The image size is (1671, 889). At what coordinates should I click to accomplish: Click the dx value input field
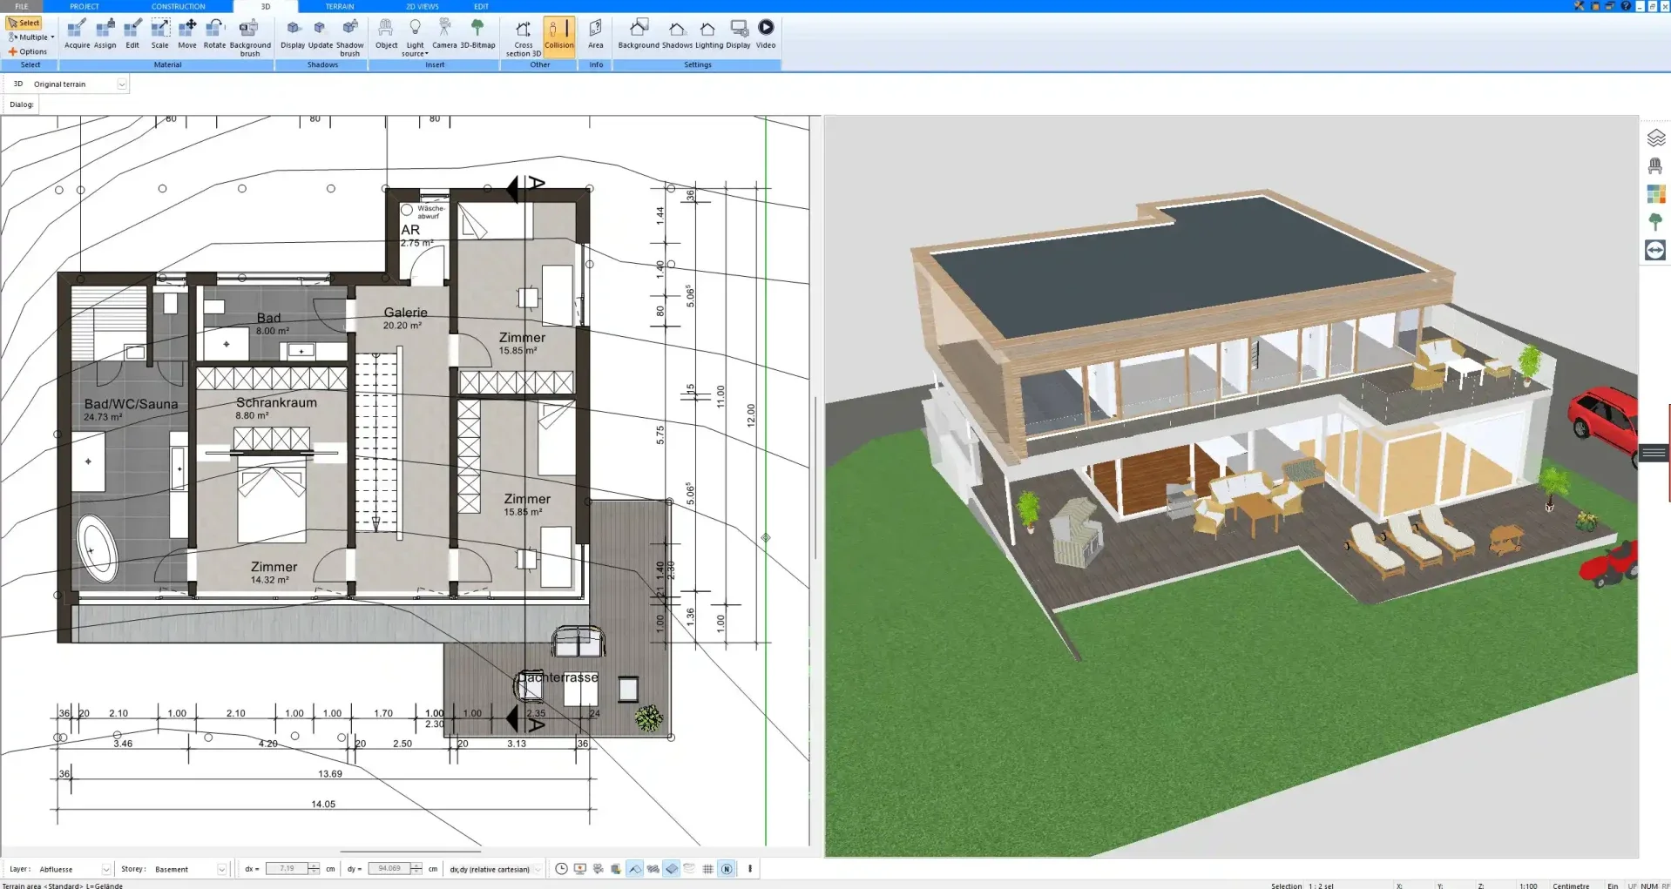coord(287,869)
